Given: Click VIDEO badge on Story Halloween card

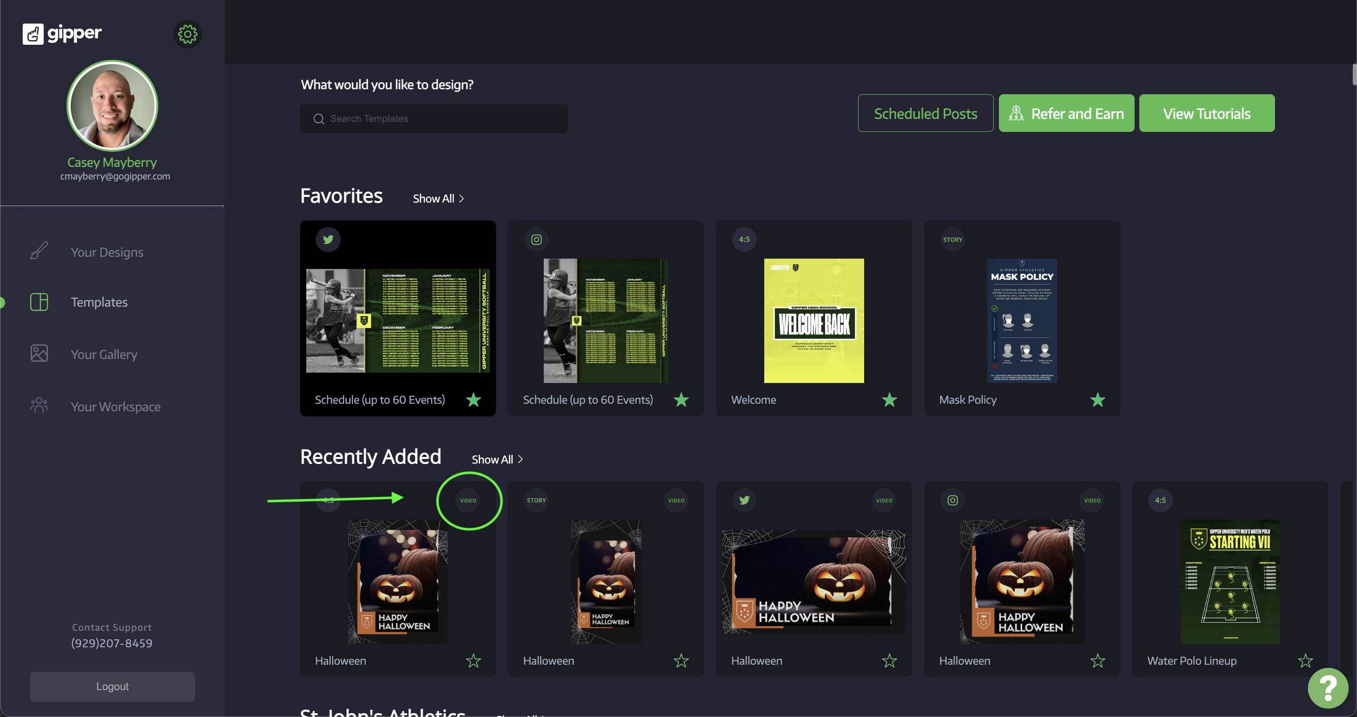Looking at the screenshot, I should click(677, 500).
